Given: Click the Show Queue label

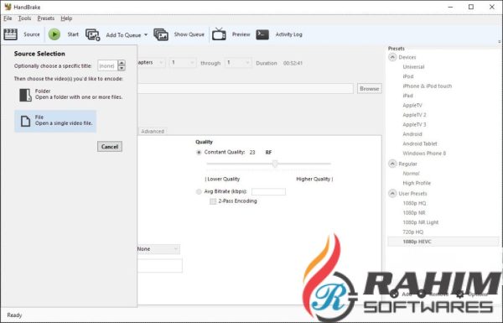Looking at the screenshot, I should pos(189,34).
